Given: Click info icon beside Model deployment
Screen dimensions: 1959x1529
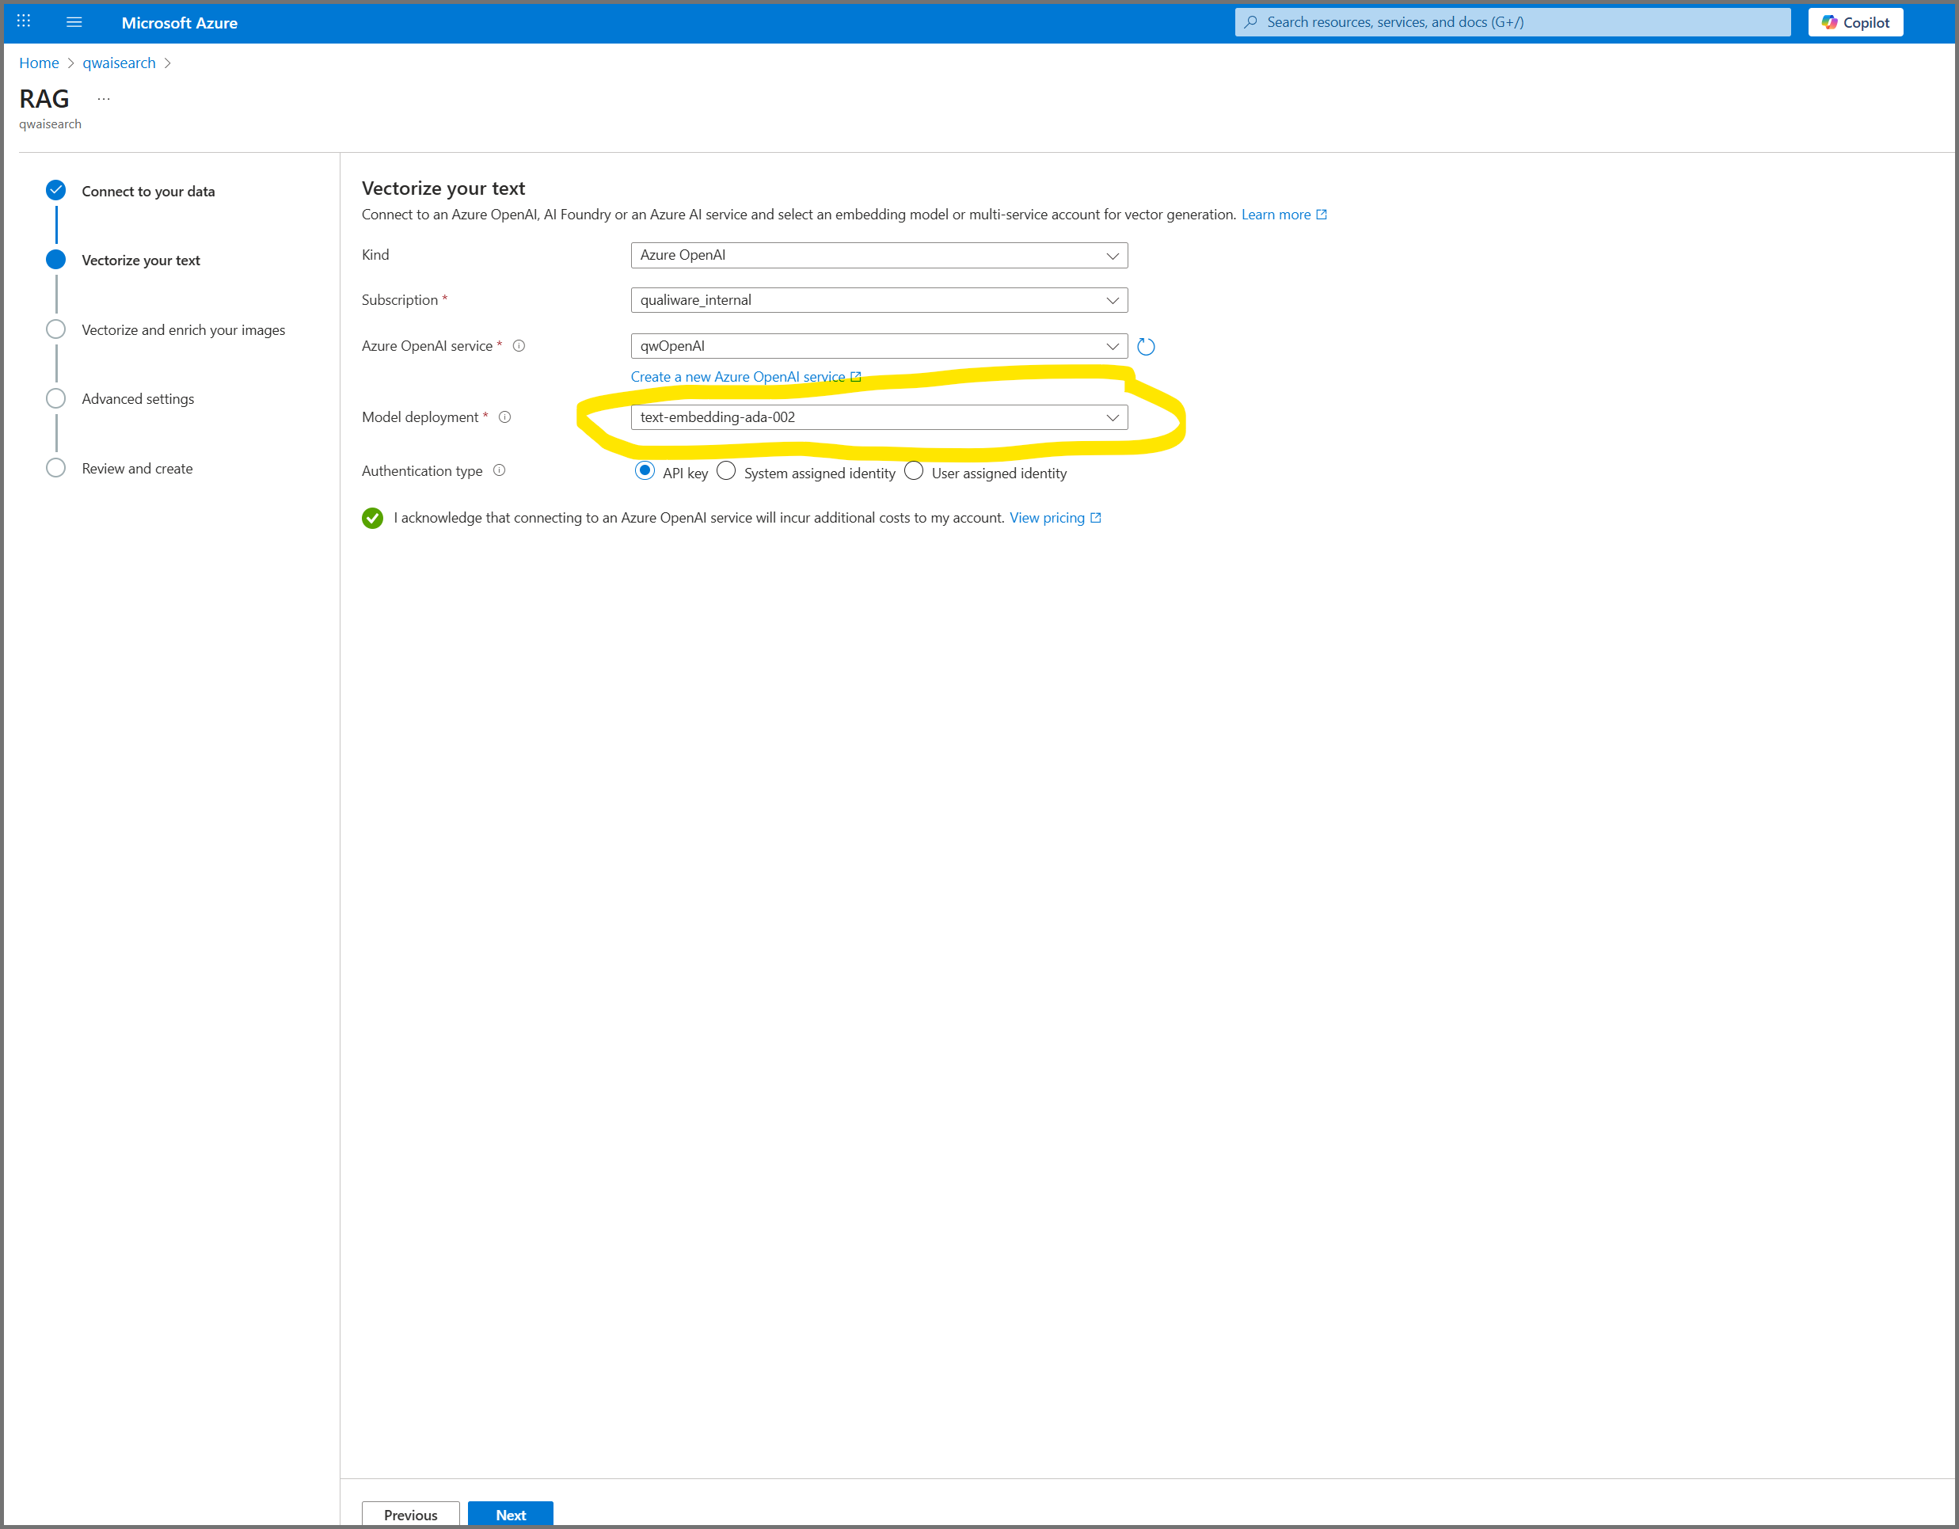Looking at the screenshot, I should (x=505, y=417).
